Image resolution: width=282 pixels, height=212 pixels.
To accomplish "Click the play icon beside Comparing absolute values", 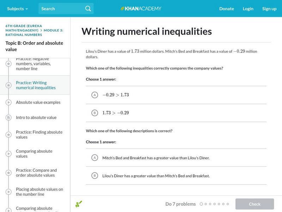I will (x=8, y=154).
